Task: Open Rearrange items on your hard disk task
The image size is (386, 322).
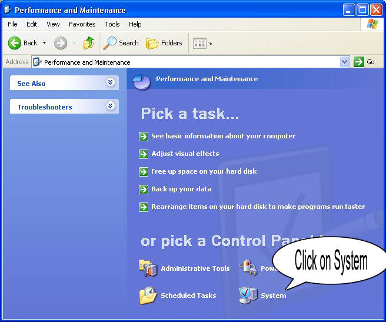Action: (x=258, y=207)
